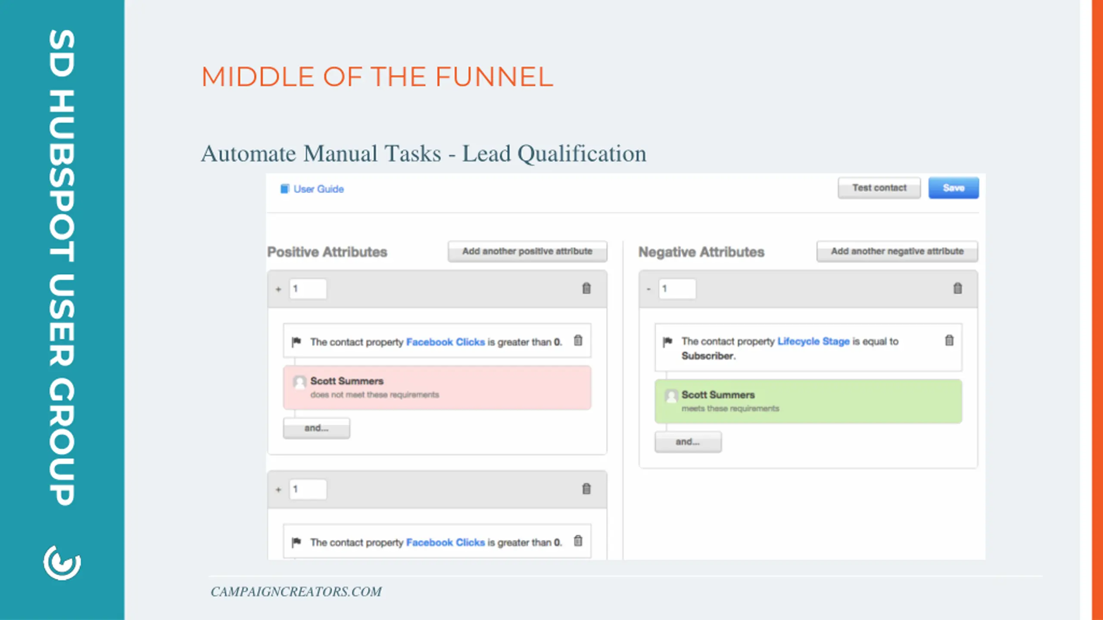
Task: Delete the negative attribute group via trash icon
Action: click(x=957, y=288)
